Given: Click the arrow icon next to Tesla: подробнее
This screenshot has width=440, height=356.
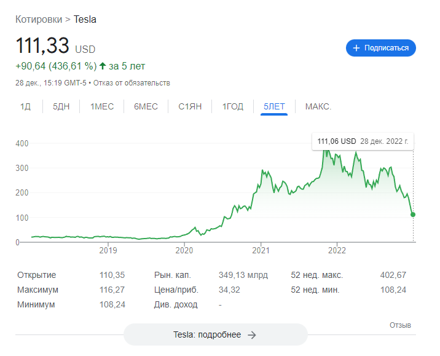Looking at the screenshot, I should 252,335.
